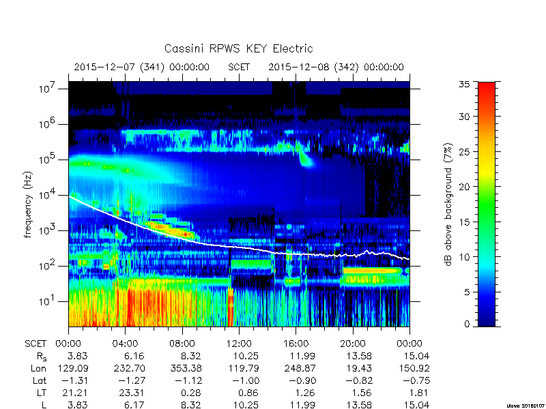Click the latitude value -0.90
Viewport: 546px width, 409px height.
tap(302, 380)
